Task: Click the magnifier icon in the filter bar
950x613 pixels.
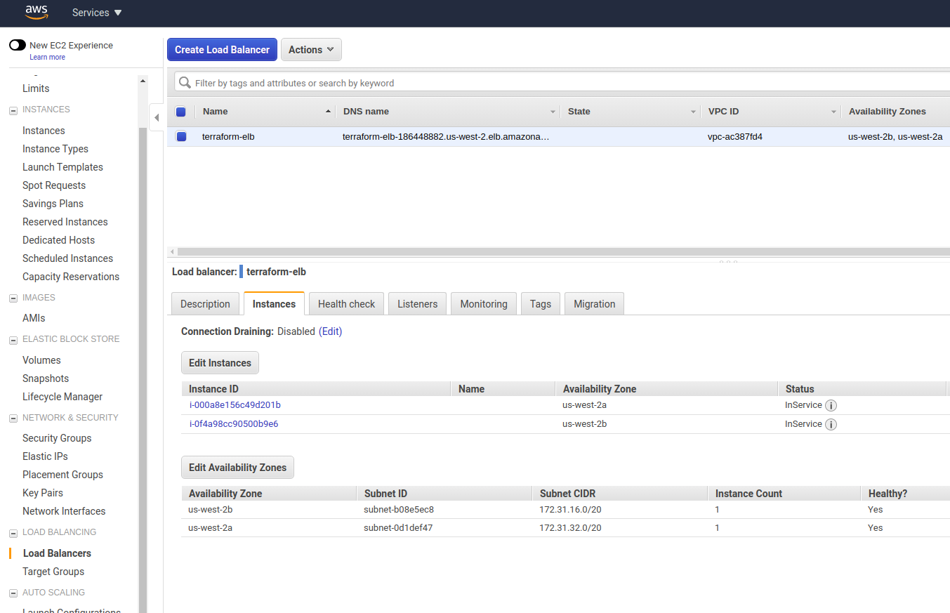Action: point(184,83)
